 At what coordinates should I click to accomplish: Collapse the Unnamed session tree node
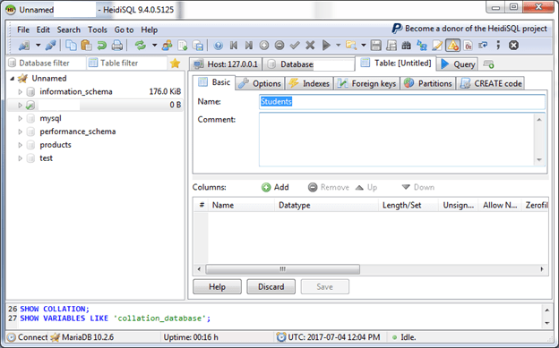click(x=12, y=79)
